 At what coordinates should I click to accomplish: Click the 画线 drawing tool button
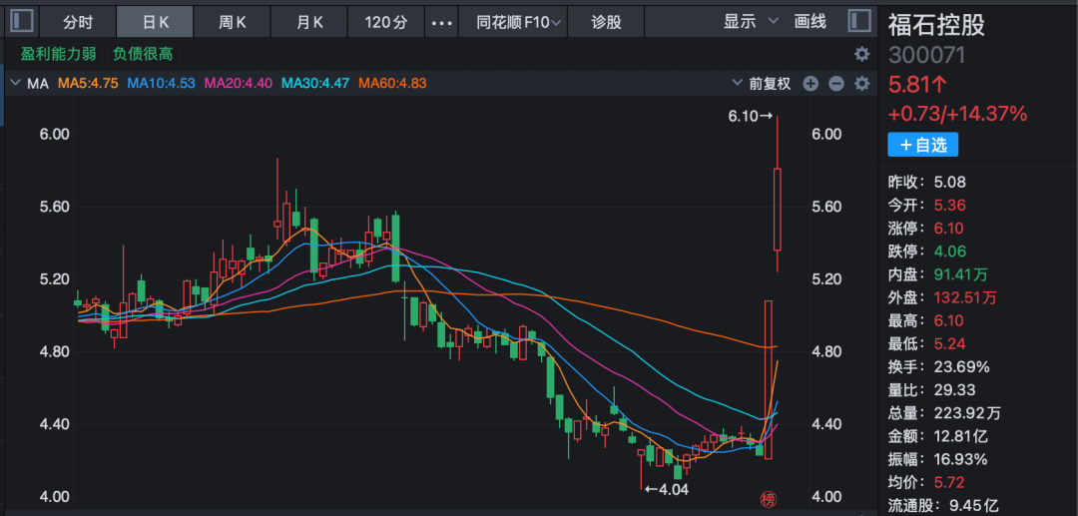pos(810,22)
